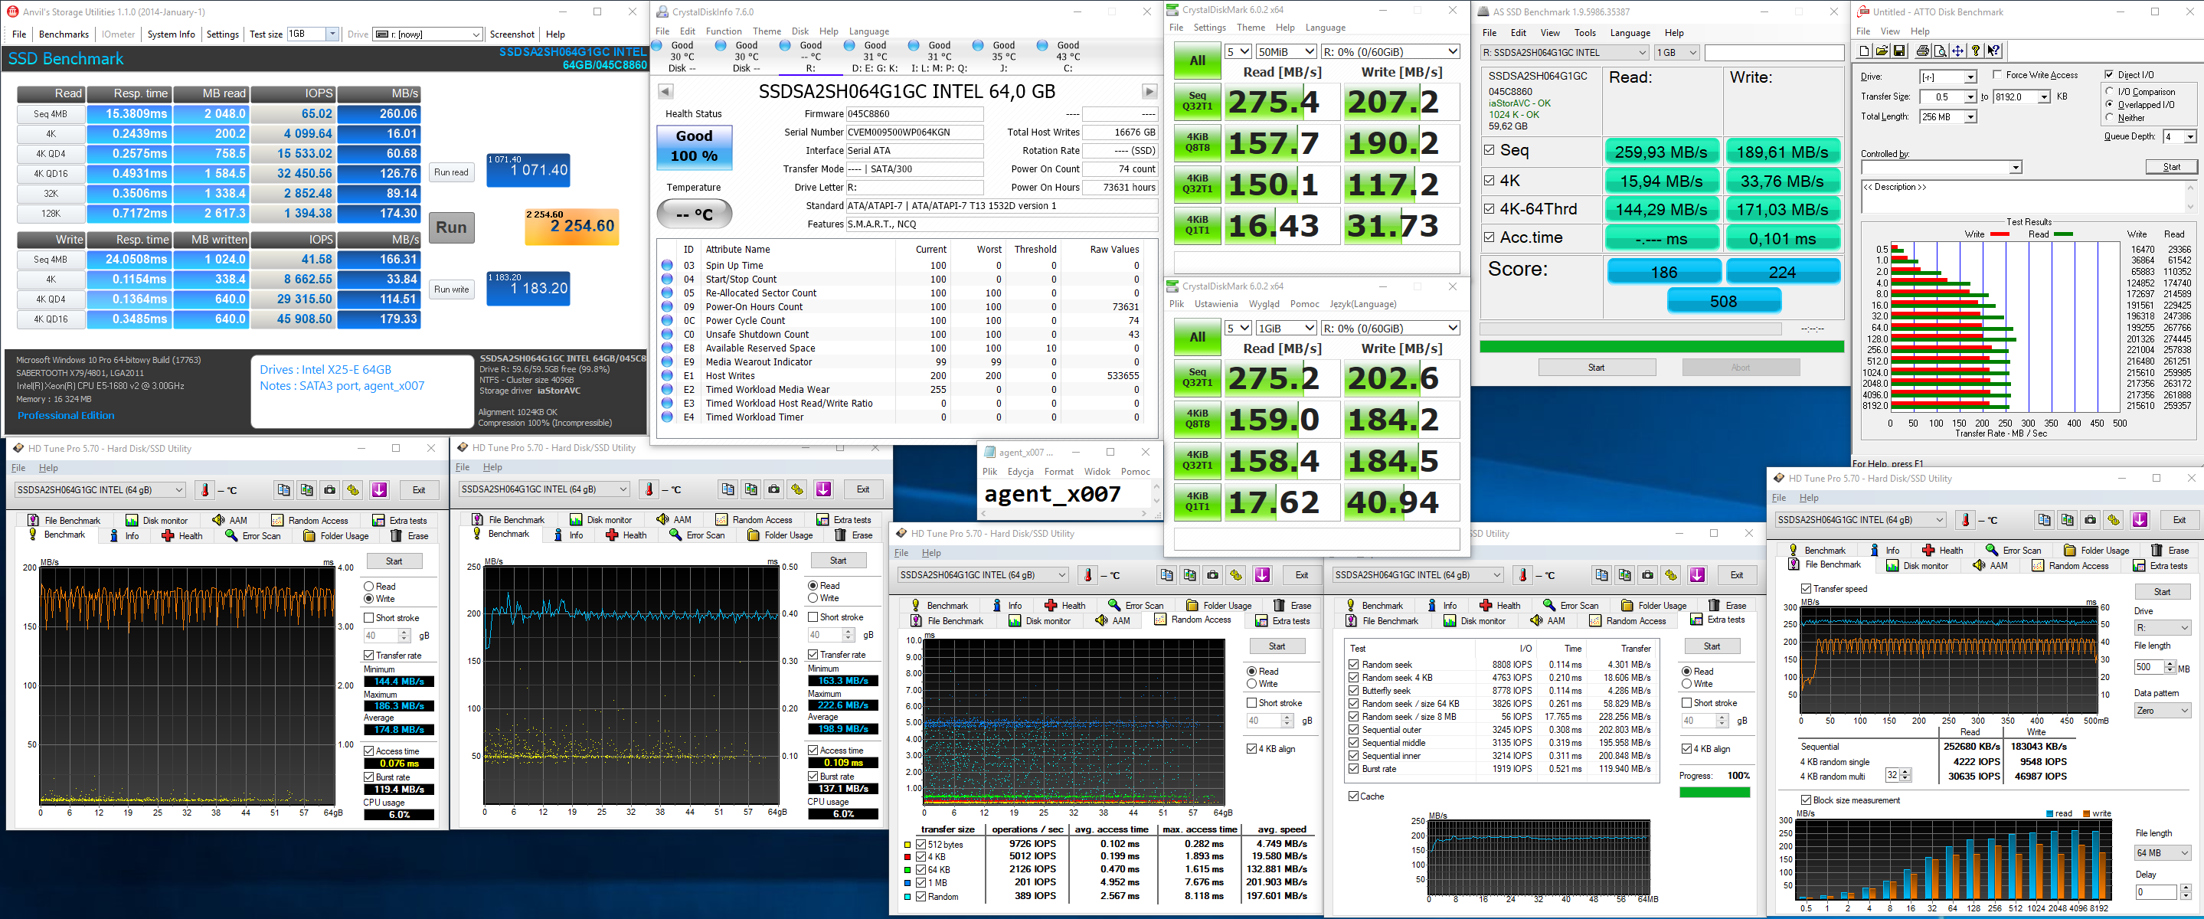This screenshot has width=2204, height=919.
Task: Open the Tools menu in AS SSD Benchmark
Action: click(1584, 32)
